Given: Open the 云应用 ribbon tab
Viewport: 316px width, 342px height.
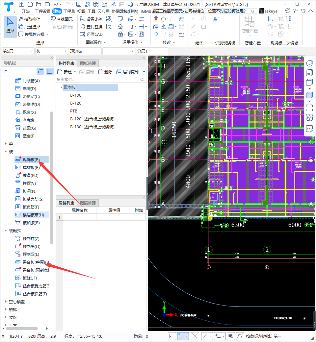Looking at the screenshot, I should [x=103, y=11].
